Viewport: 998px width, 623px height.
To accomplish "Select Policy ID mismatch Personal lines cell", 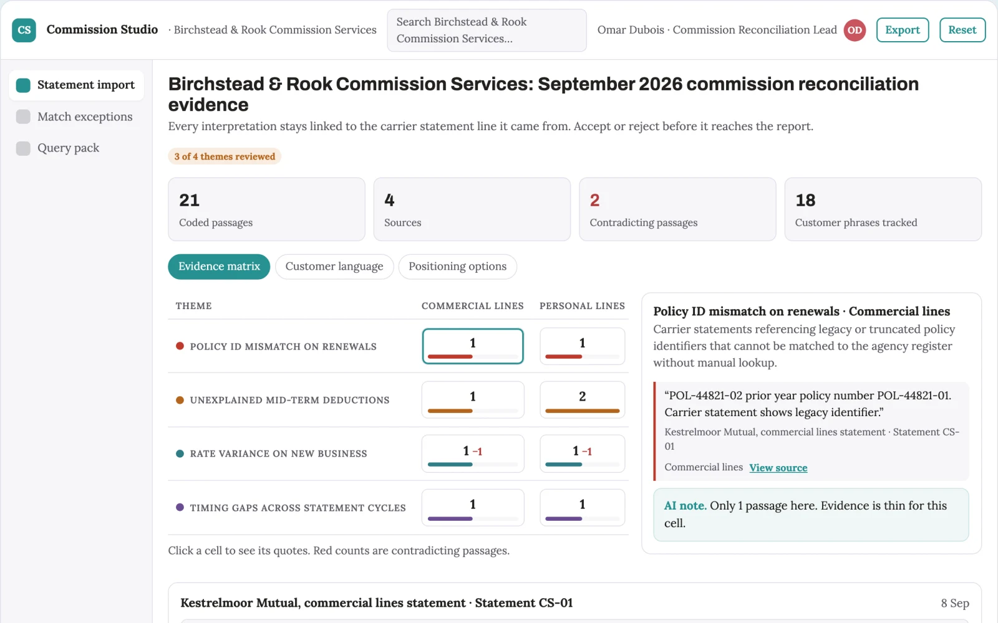I will [x=582, y=346].
